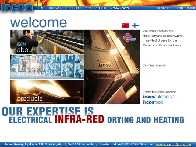Click the Dry Master System badge

(129, 37)
